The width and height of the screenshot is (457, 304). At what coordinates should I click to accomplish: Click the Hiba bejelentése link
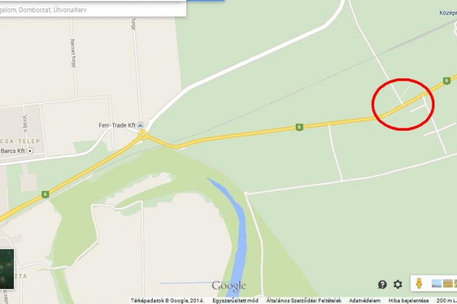tap(408, 300)
